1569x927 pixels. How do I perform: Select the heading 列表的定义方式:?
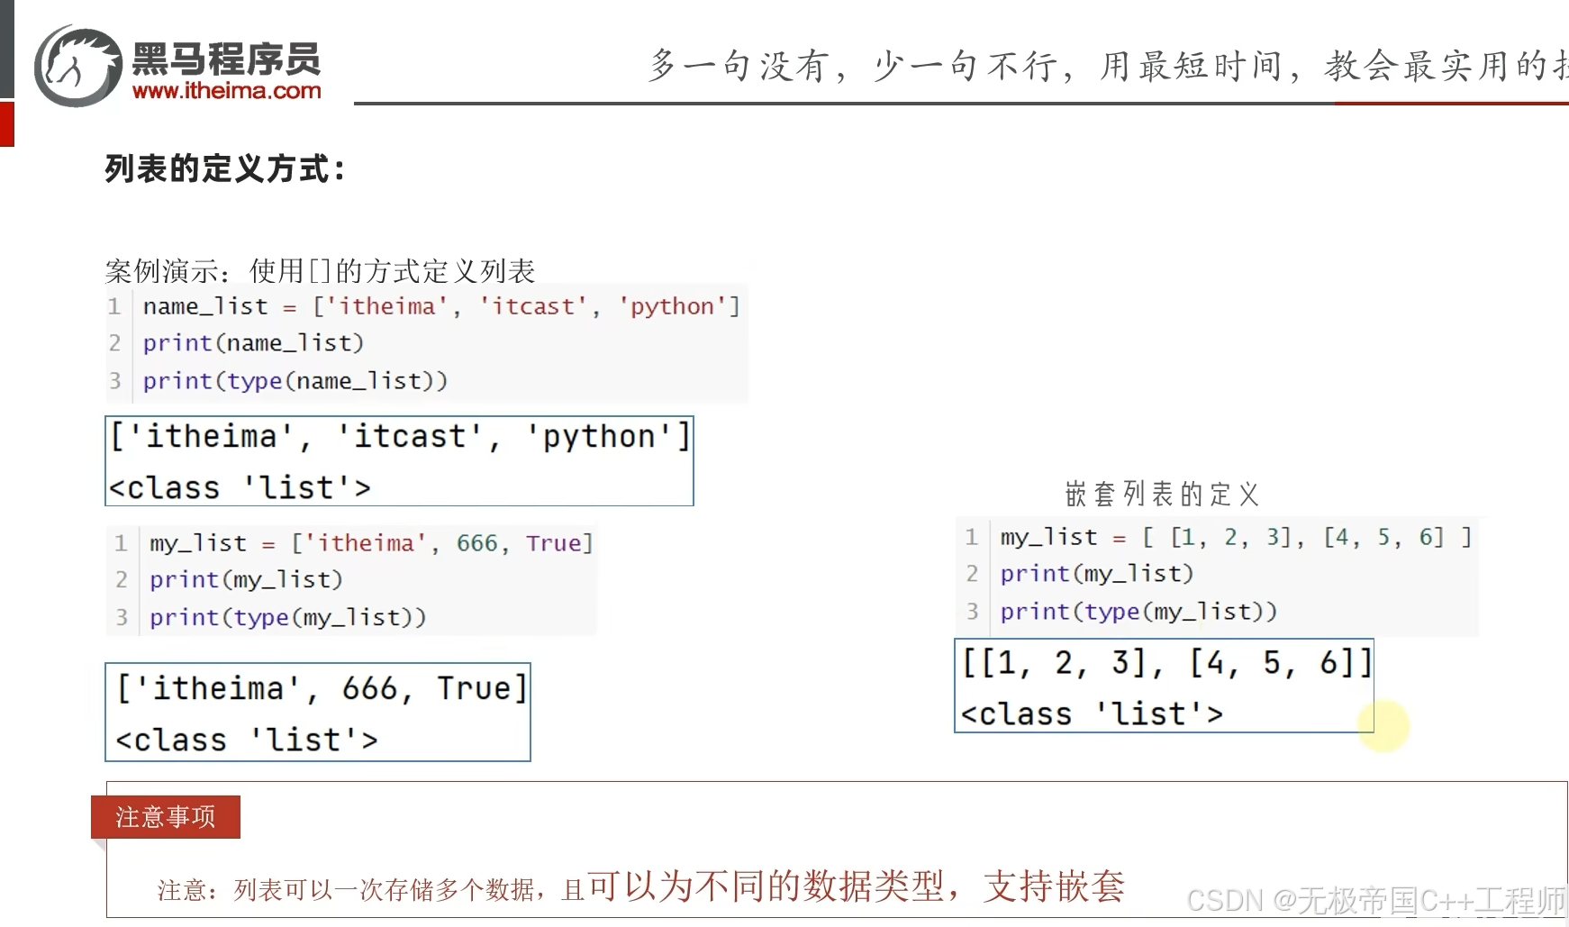click(x=225, y=168)
